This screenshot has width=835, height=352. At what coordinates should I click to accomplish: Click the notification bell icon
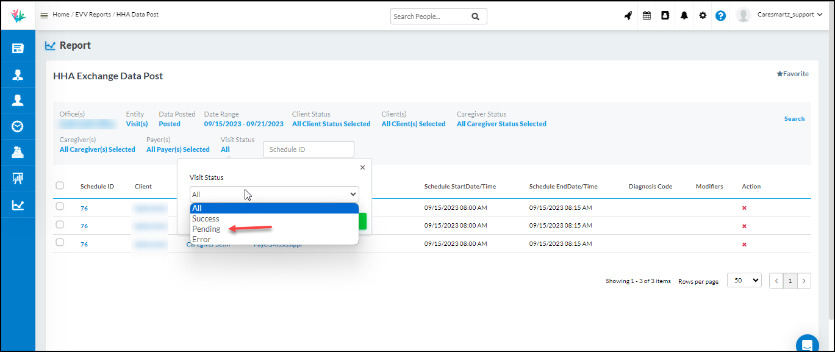click(x=684, y=16)
